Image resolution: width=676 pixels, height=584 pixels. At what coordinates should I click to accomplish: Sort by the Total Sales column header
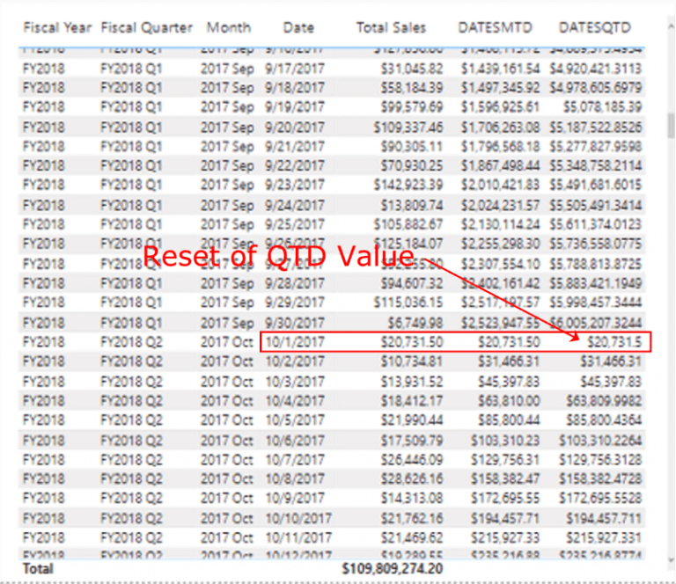391,27
